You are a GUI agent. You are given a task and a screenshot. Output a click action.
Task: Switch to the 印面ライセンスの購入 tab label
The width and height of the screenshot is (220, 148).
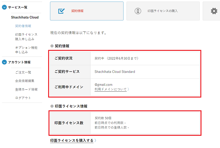pyautogui.click(x=162, y=11)
